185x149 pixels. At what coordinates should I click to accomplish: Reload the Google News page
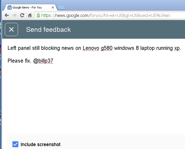pyautogui.click(x=22, y=15)
